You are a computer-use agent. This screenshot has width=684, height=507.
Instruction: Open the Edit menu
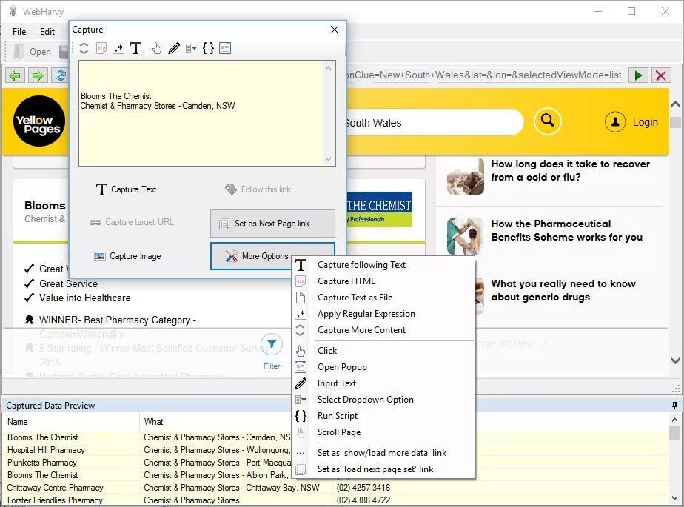(47, 31)
